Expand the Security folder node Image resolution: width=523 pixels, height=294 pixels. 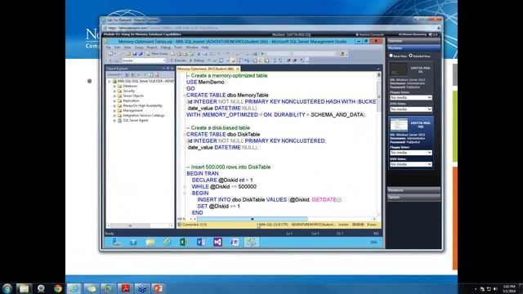(x=114, y=91)
